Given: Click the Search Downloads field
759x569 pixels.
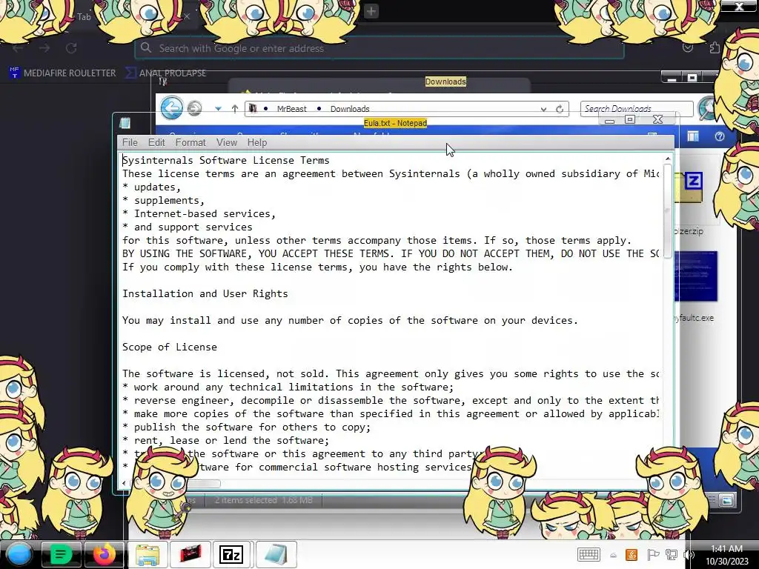Looking at the screenshot, I should [x=637, y=109].
